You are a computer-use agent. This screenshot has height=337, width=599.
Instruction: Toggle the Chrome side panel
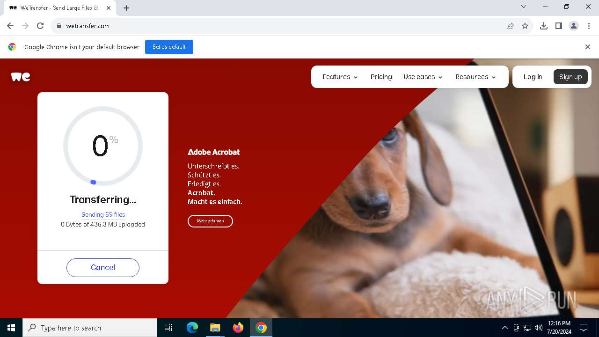pyautogui.click(x=559, y=26)
